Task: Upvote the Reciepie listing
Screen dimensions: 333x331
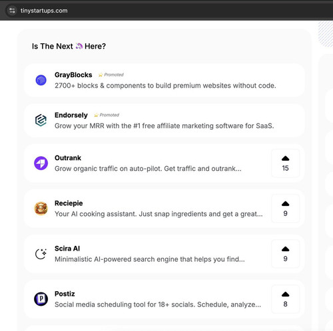Action: (x=285, y=209)
